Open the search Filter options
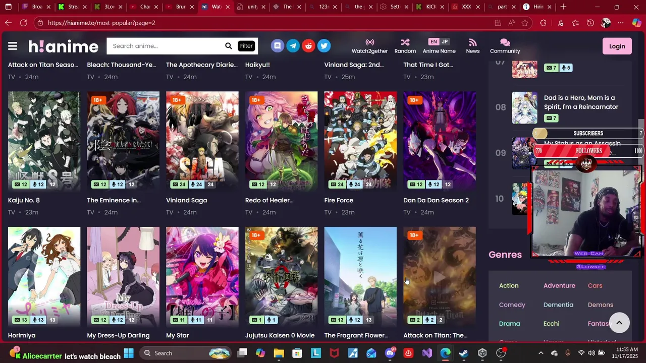This screenshot has height=363, width=646. (x=246, y=46)
